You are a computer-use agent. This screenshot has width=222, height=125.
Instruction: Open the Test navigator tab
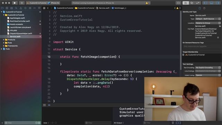[25, 8]
